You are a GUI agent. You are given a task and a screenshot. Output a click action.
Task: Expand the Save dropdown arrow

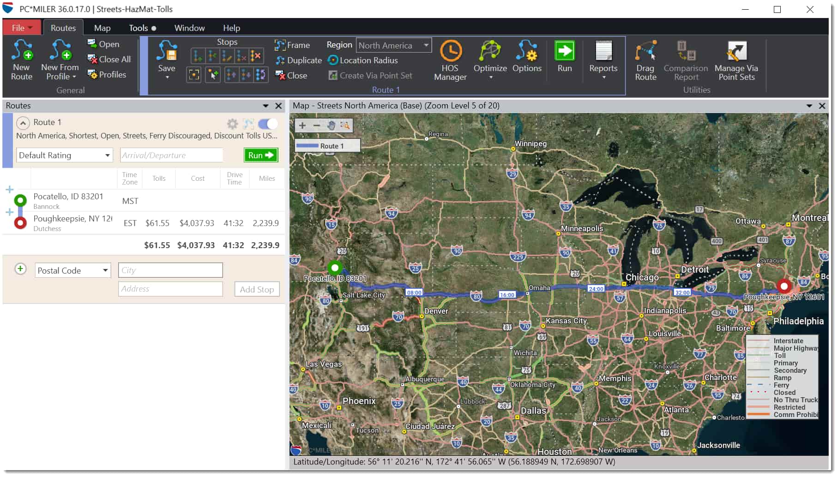[168, 78]
